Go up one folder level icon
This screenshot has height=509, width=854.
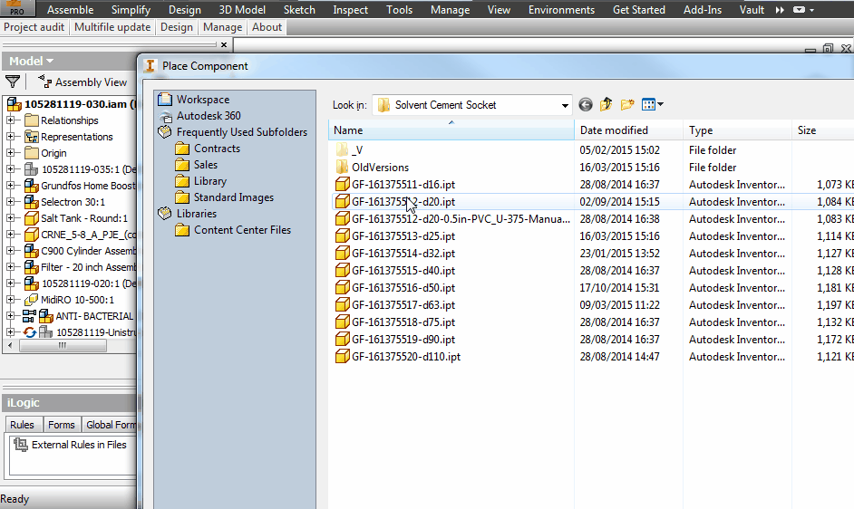pos(607,104)
